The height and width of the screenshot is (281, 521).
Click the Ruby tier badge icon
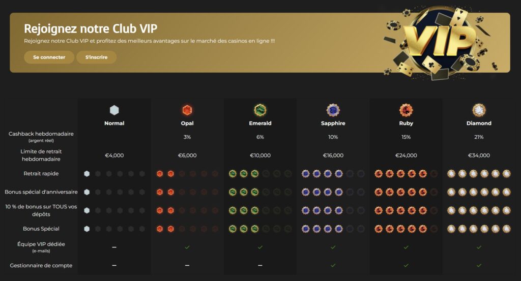[406, 110]
